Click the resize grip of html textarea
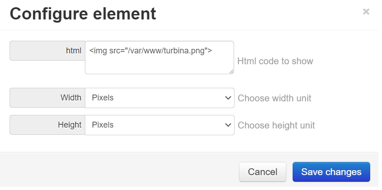382x190 pixels. coord(231,71)
